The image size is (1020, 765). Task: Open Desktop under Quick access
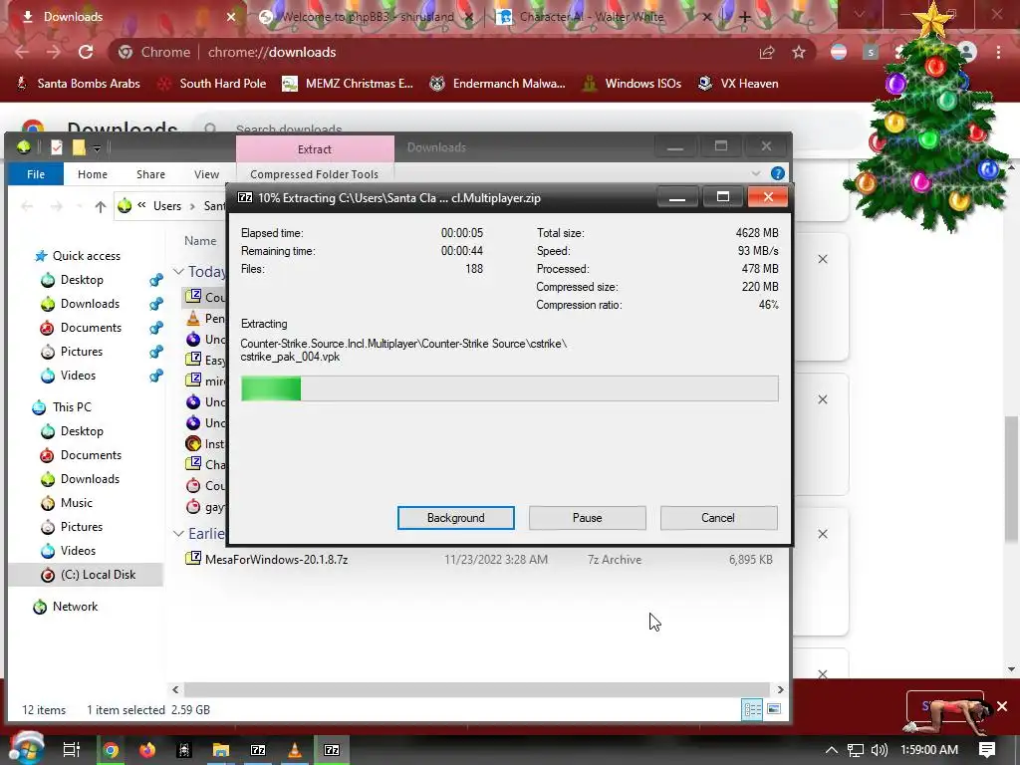point(82,280)
